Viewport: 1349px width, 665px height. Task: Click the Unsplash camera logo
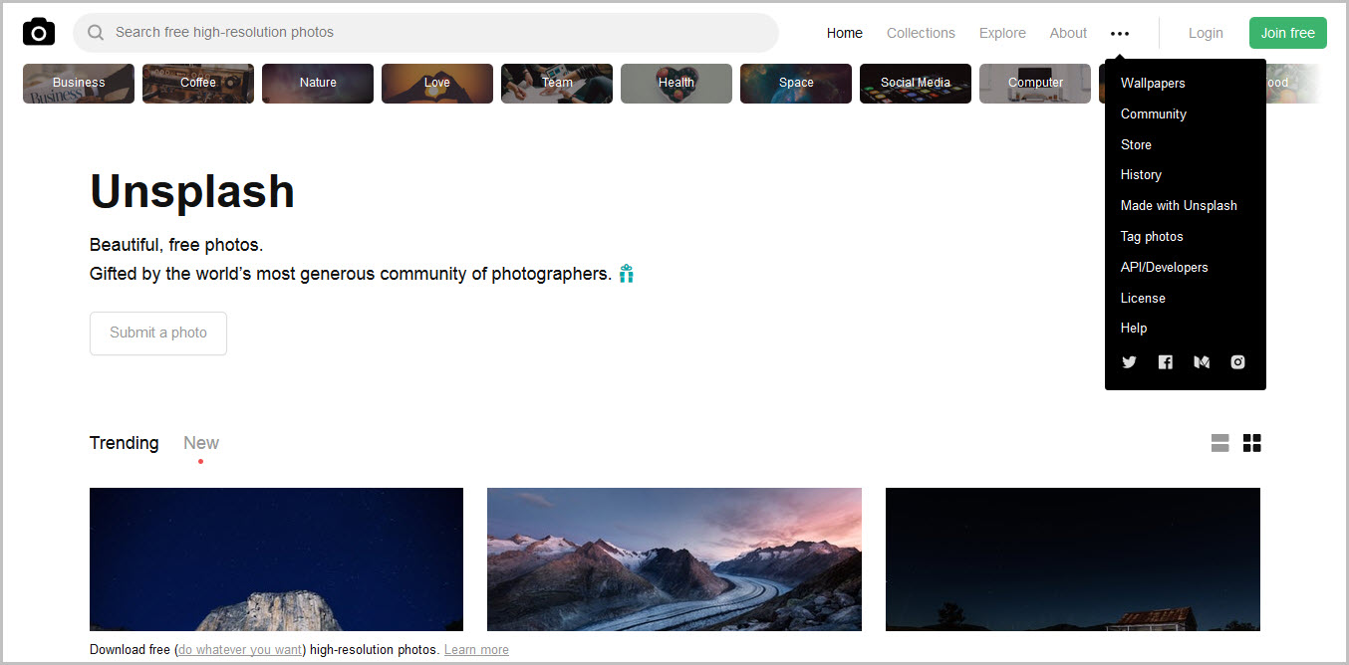click(39, 32)
